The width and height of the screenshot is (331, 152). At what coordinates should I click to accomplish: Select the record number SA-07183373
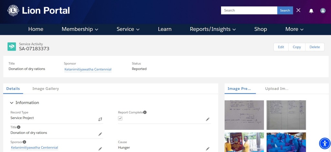(x=34, y=49)
